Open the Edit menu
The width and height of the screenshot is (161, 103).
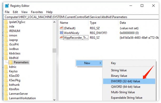point(15,12)
